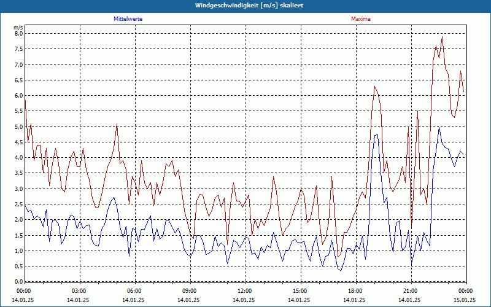This screenshot has height=307, width=491.
Task: Select the 6,5 y-axis value
Action: point(19,80)
